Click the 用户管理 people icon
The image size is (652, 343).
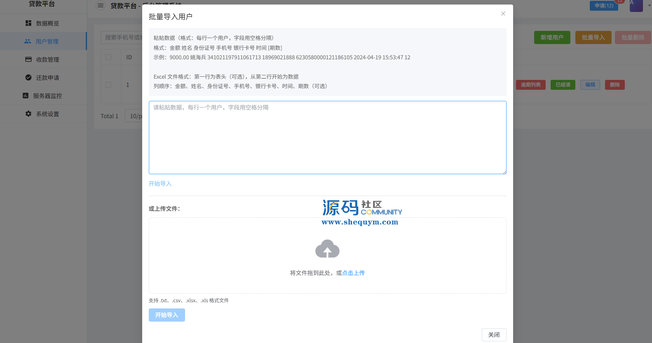point(28,42)
